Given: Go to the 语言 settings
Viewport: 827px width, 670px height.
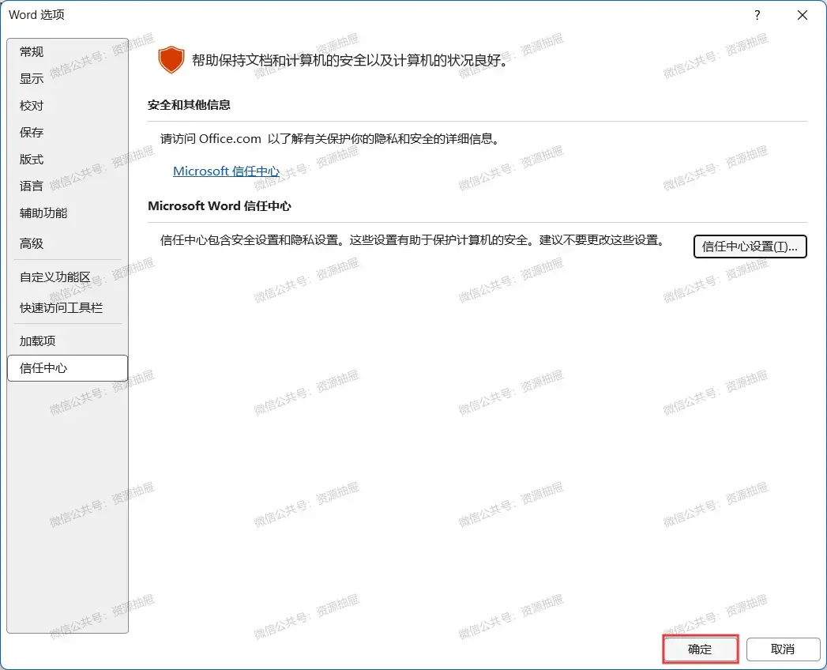Looking at the screenshot, I should (67, 186).
